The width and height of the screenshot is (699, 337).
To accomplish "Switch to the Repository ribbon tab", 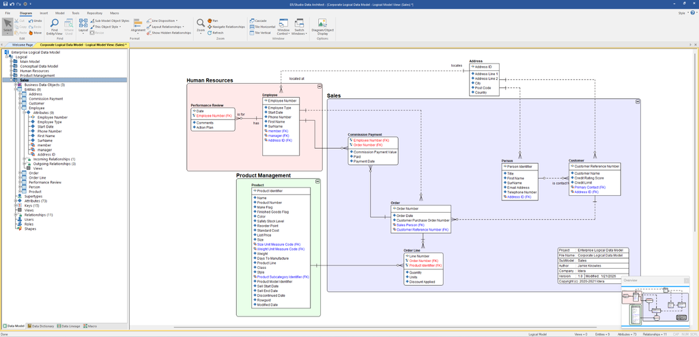I will (94, 14).
